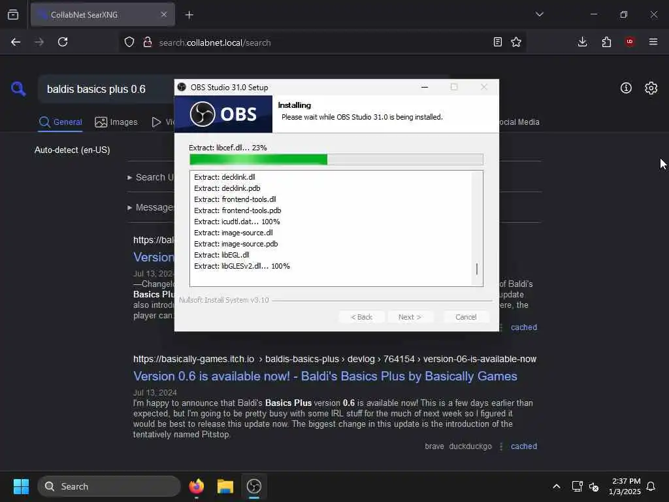
Task: Toggle reader view icon
Action: click(x=497, y=42)
